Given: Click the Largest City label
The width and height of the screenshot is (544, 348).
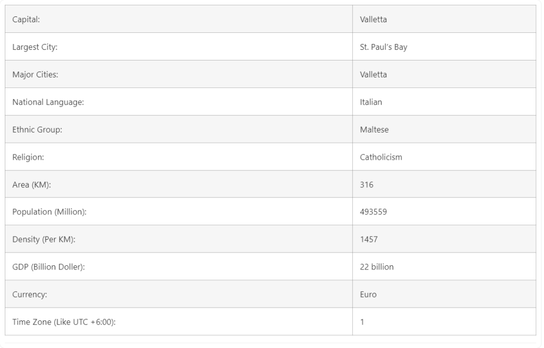Looking at the screenshot, I should click(35, 47).
